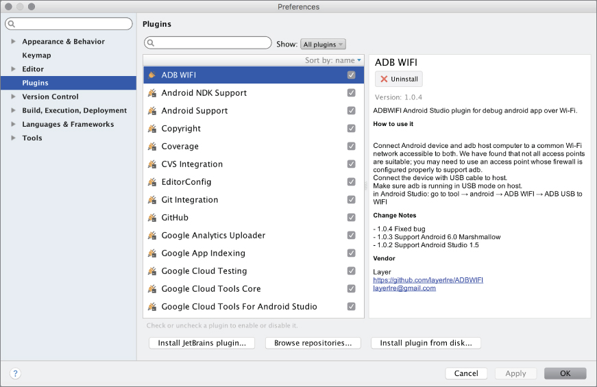
Task: Toggle the Google Cloud Testing checkbox
Action: (352, 271)
